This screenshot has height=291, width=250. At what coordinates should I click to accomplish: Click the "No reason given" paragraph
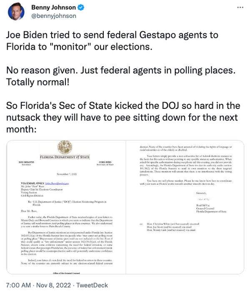(x=121, y=76)
